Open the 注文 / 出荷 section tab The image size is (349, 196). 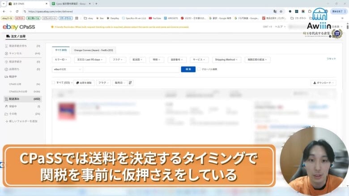[x=16, y=36]
